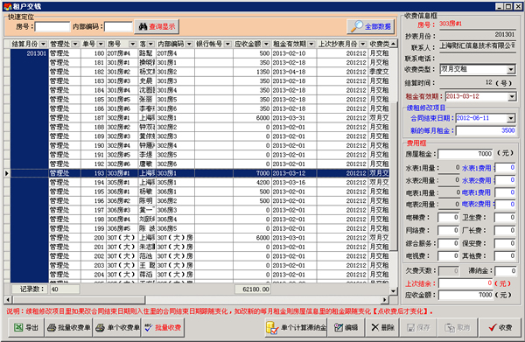Click the 租户交钱 window title icon
Screen dimensions: 525x342
pyautogui.click(x=7, y=6)
